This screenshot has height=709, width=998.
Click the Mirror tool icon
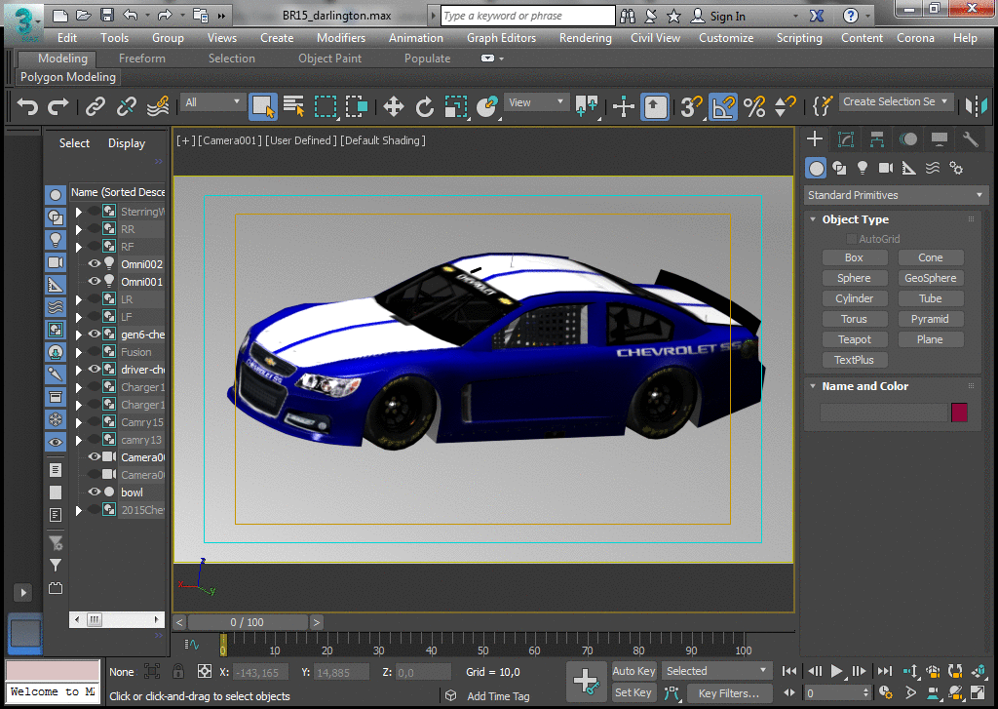click(976, 105)
